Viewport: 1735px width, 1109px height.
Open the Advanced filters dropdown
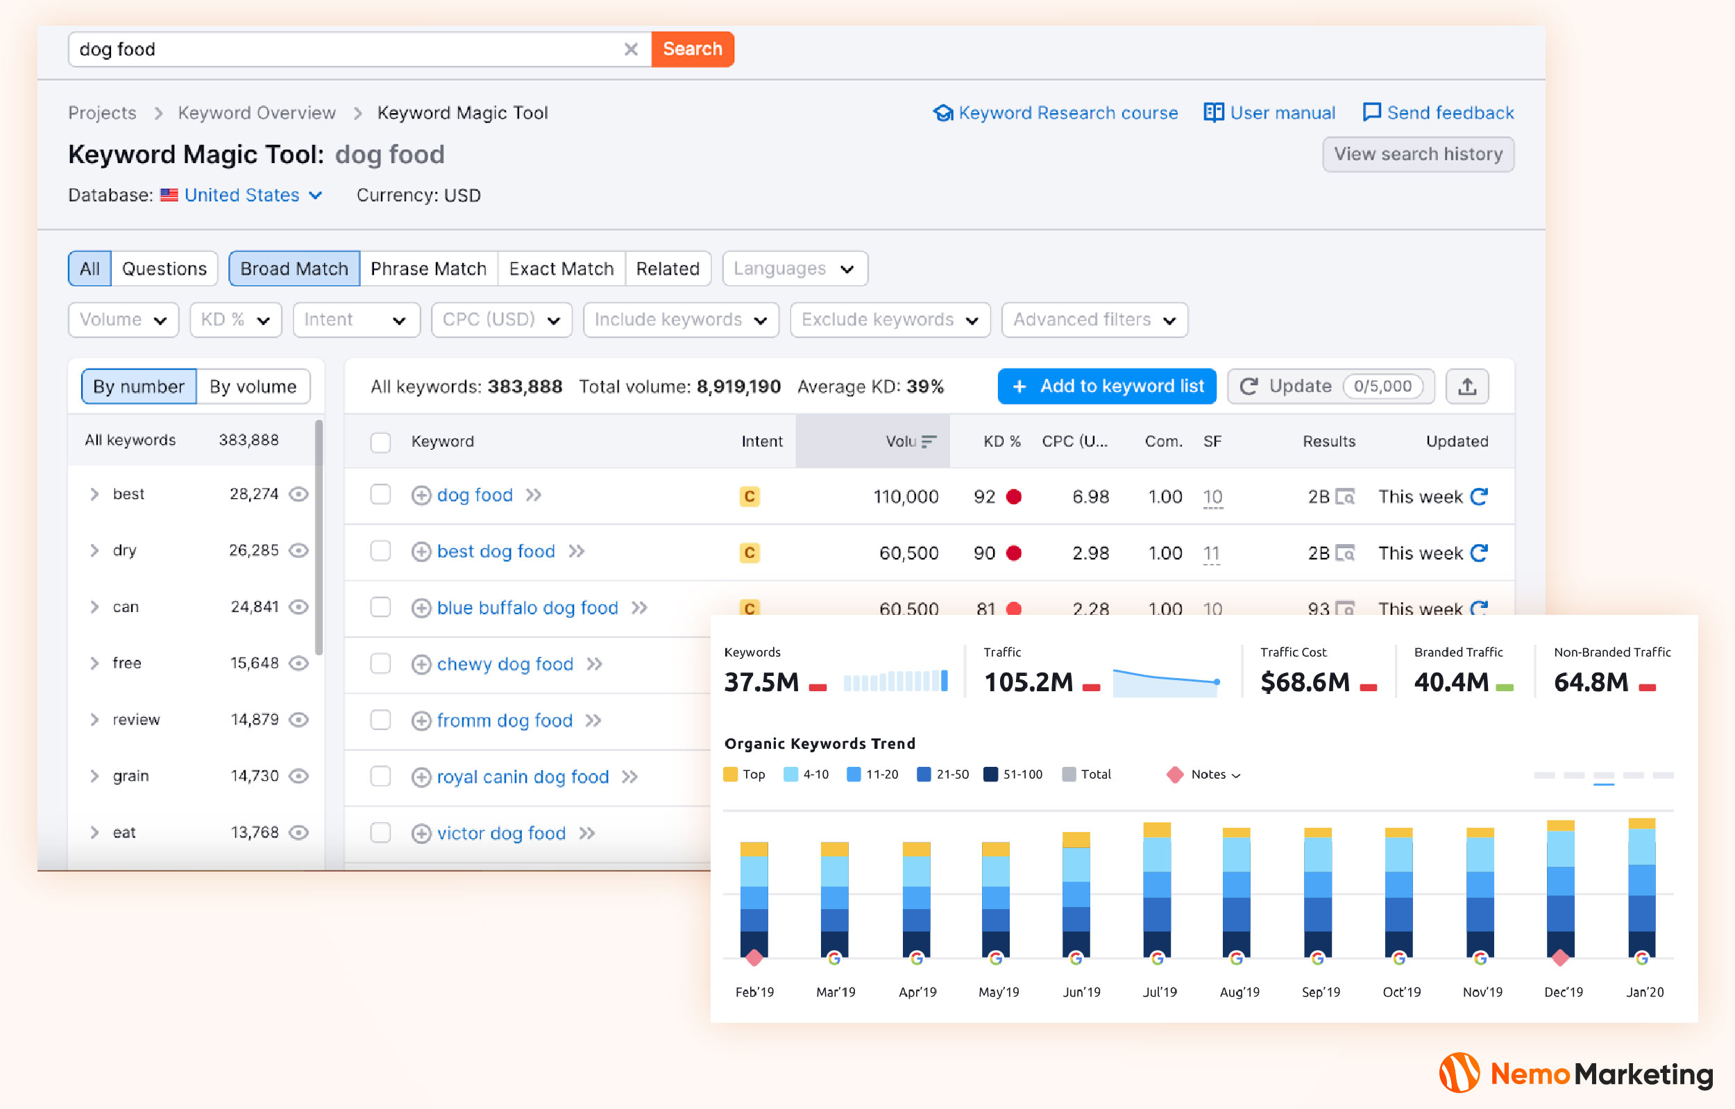(x=1094, y=319)
